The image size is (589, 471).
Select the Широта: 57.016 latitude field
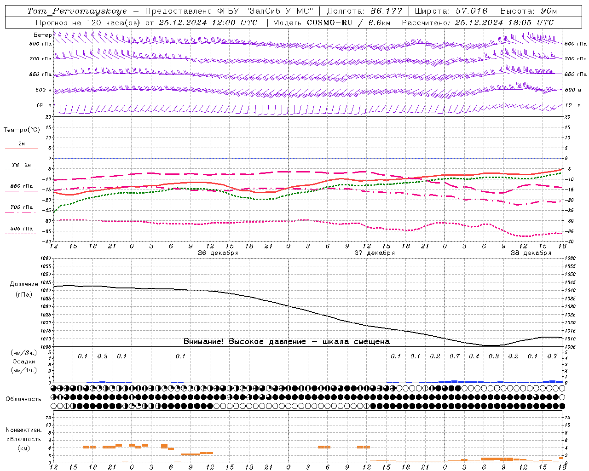tap(451, 11)
